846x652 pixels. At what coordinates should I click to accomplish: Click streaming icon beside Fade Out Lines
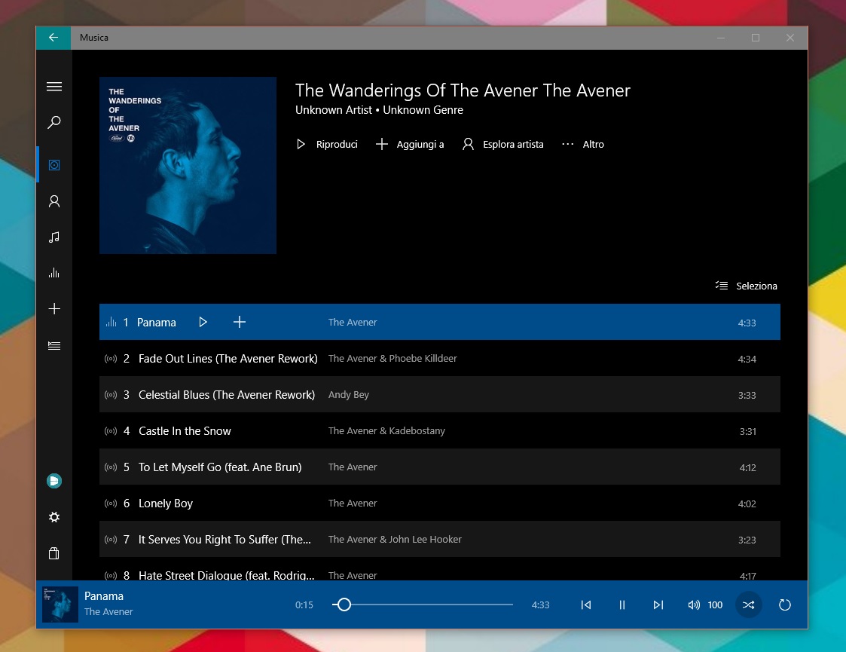111,358
